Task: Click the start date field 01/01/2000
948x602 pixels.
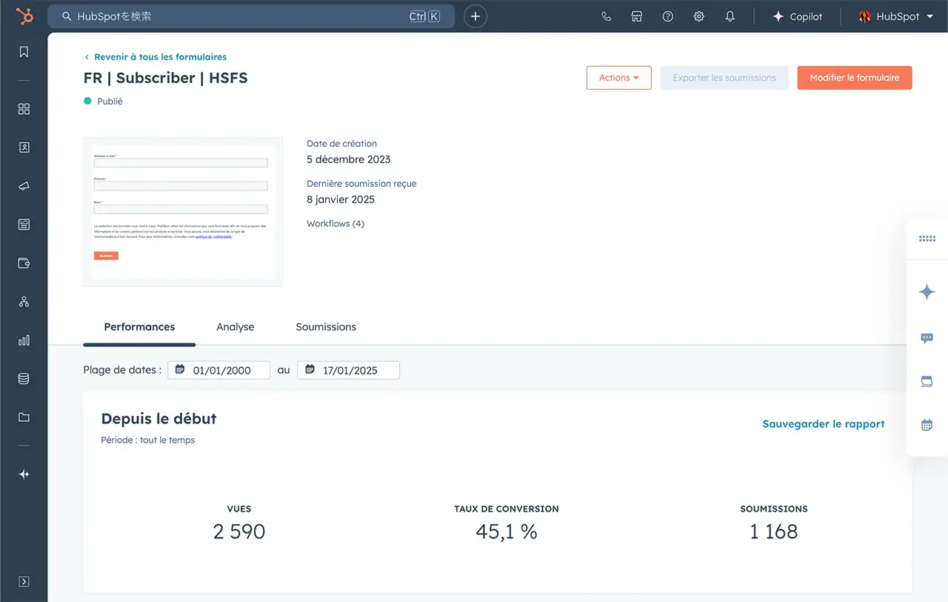Action: point(219,371)
